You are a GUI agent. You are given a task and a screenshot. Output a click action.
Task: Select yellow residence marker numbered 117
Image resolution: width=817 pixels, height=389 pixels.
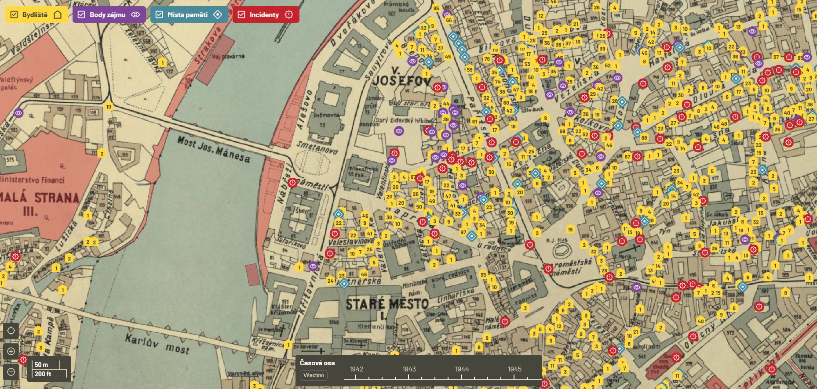522,48
